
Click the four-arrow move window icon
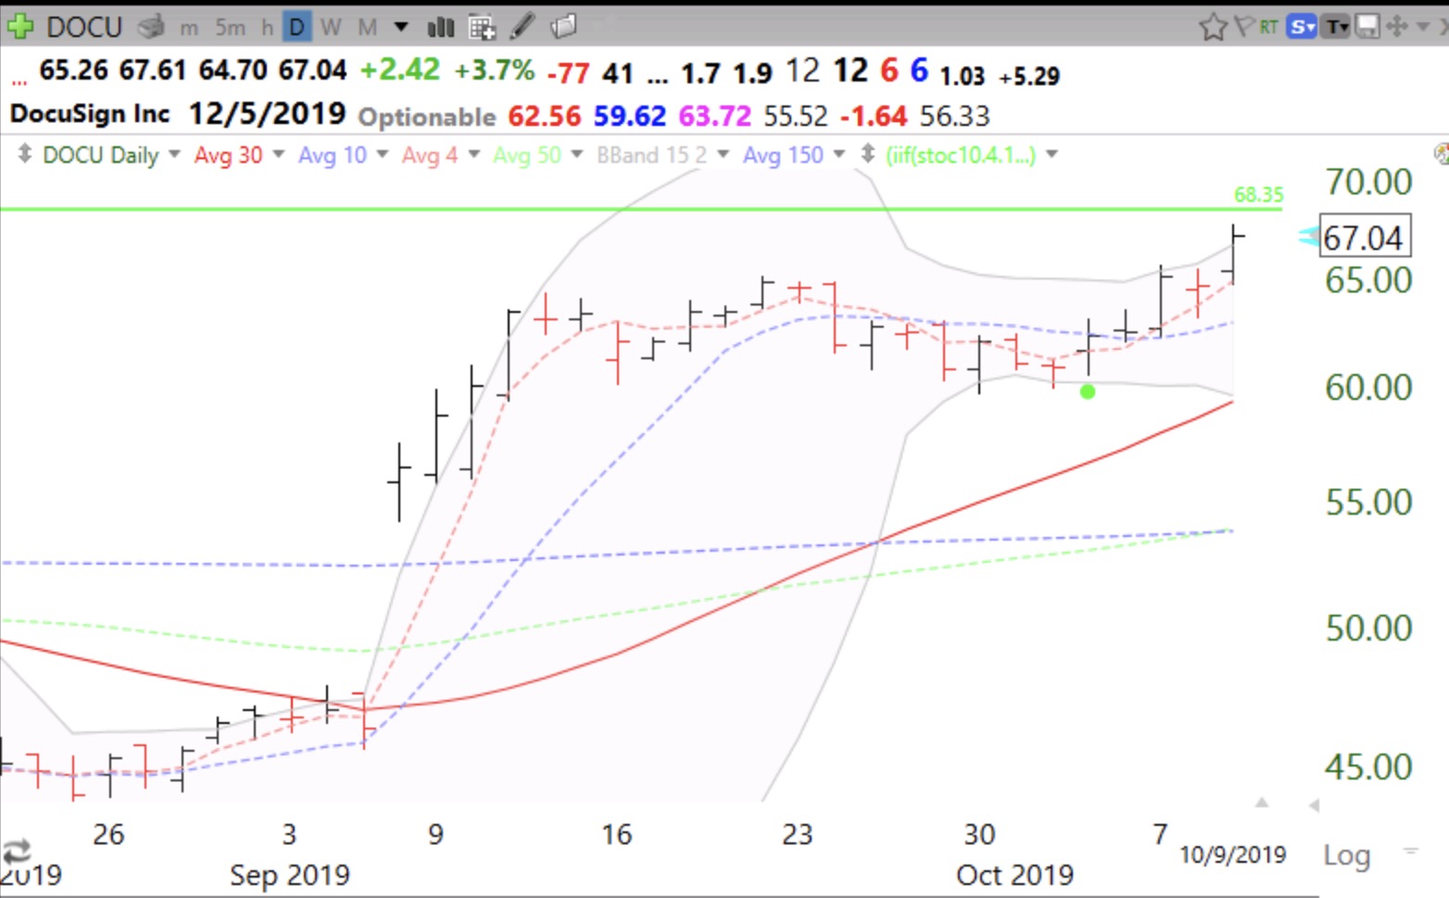click(x=1397, y=26)
